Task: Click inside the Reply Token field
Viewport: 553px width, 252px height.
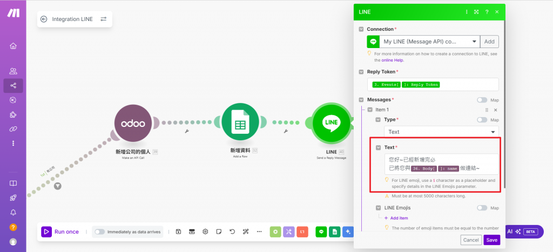Action: tap(433, 84)
